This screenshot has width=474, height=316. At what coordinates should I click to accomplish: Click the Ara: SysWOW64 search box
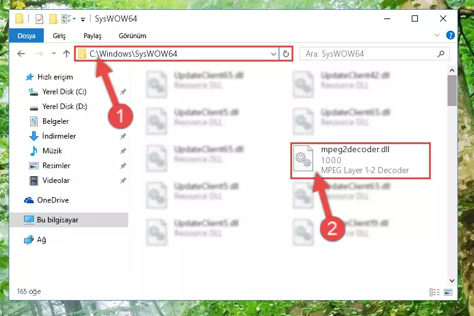[x=375, y=54]
